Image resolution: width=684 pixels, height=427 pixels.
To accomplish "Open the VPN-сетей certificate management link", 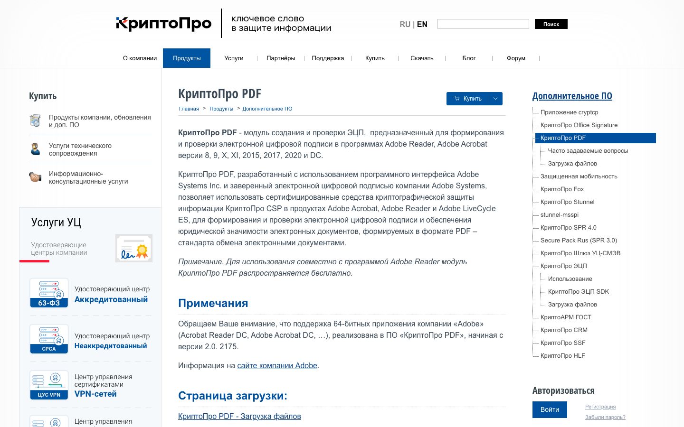I will pos(95,394).
